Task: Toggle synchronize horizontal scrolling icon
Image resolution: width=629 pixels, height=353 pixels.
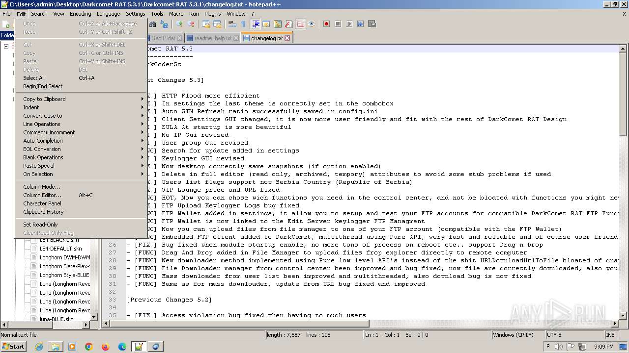Action: pyautogui.click(x=217, y=24)
